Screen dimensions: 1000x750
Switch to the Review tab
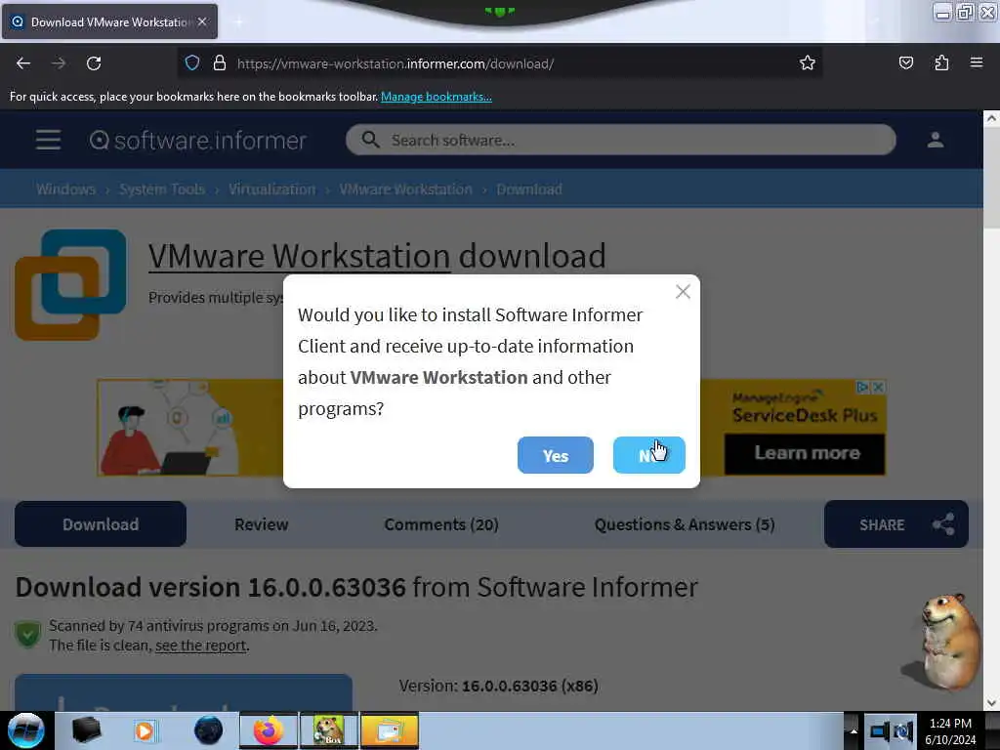pos(262,524)
